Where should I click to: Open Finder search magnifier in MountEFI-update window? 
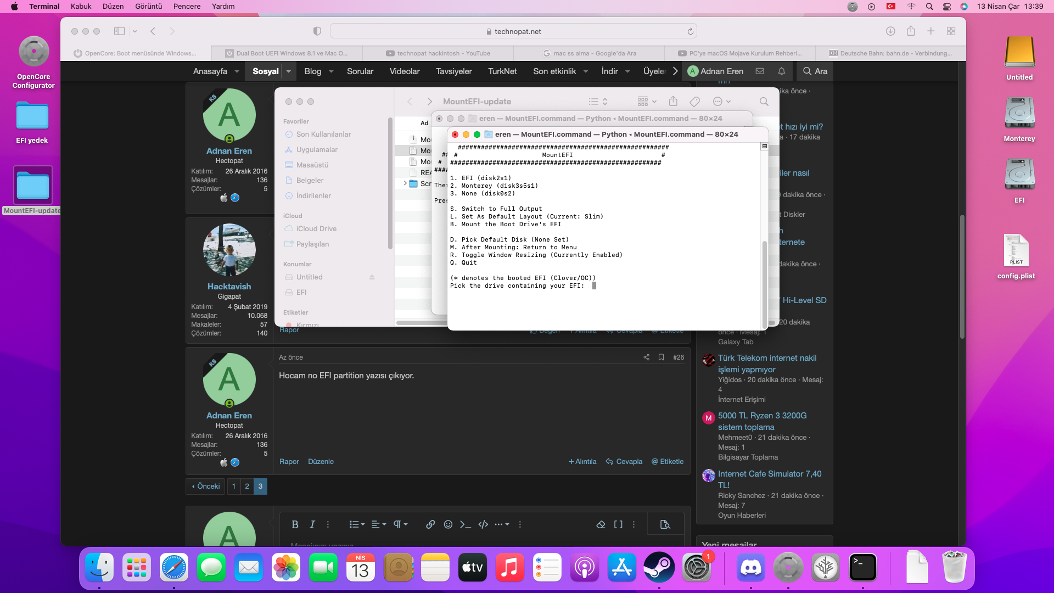click(x=764, y=102)
